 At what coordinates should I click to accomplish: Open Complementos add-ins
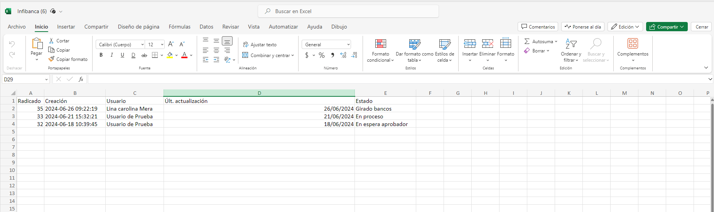coord(633,50)
